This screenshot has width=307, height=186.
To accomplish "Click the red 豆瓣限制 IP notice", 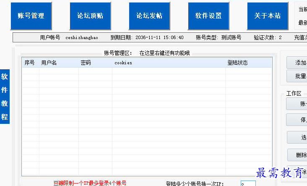I will 90,183.
